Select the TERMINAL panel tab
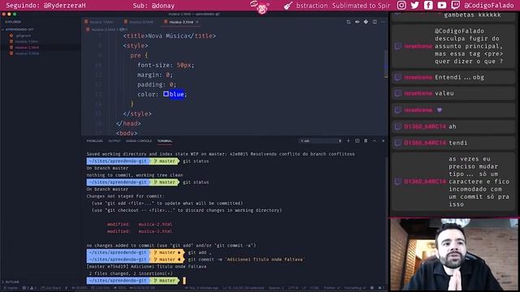 (164, 141)
